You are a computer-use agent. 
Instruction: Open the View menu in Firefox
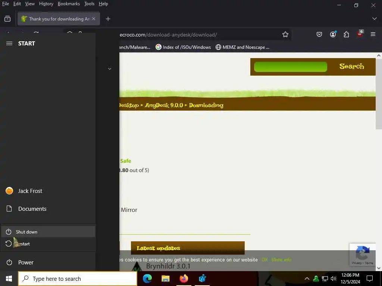30,4
